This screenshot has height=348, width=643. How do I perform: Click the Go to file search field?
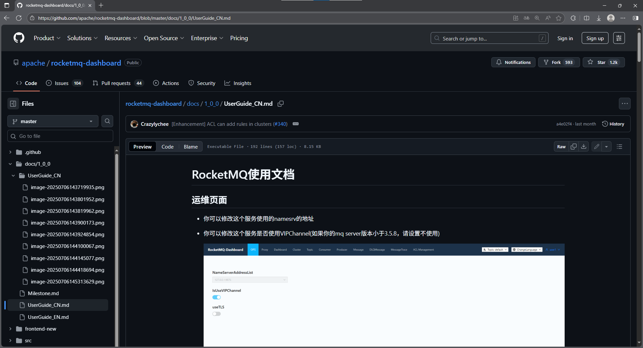pyautogui.click(x=60, y=136)
